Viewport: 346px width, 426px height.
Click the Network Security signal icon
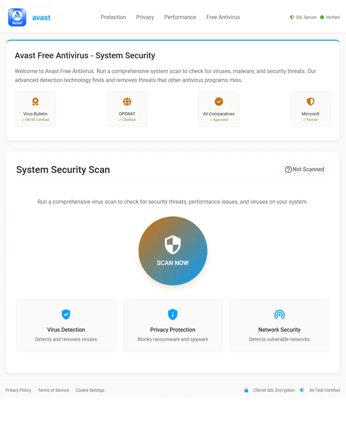pyautogui.click(x=279, y=315)
